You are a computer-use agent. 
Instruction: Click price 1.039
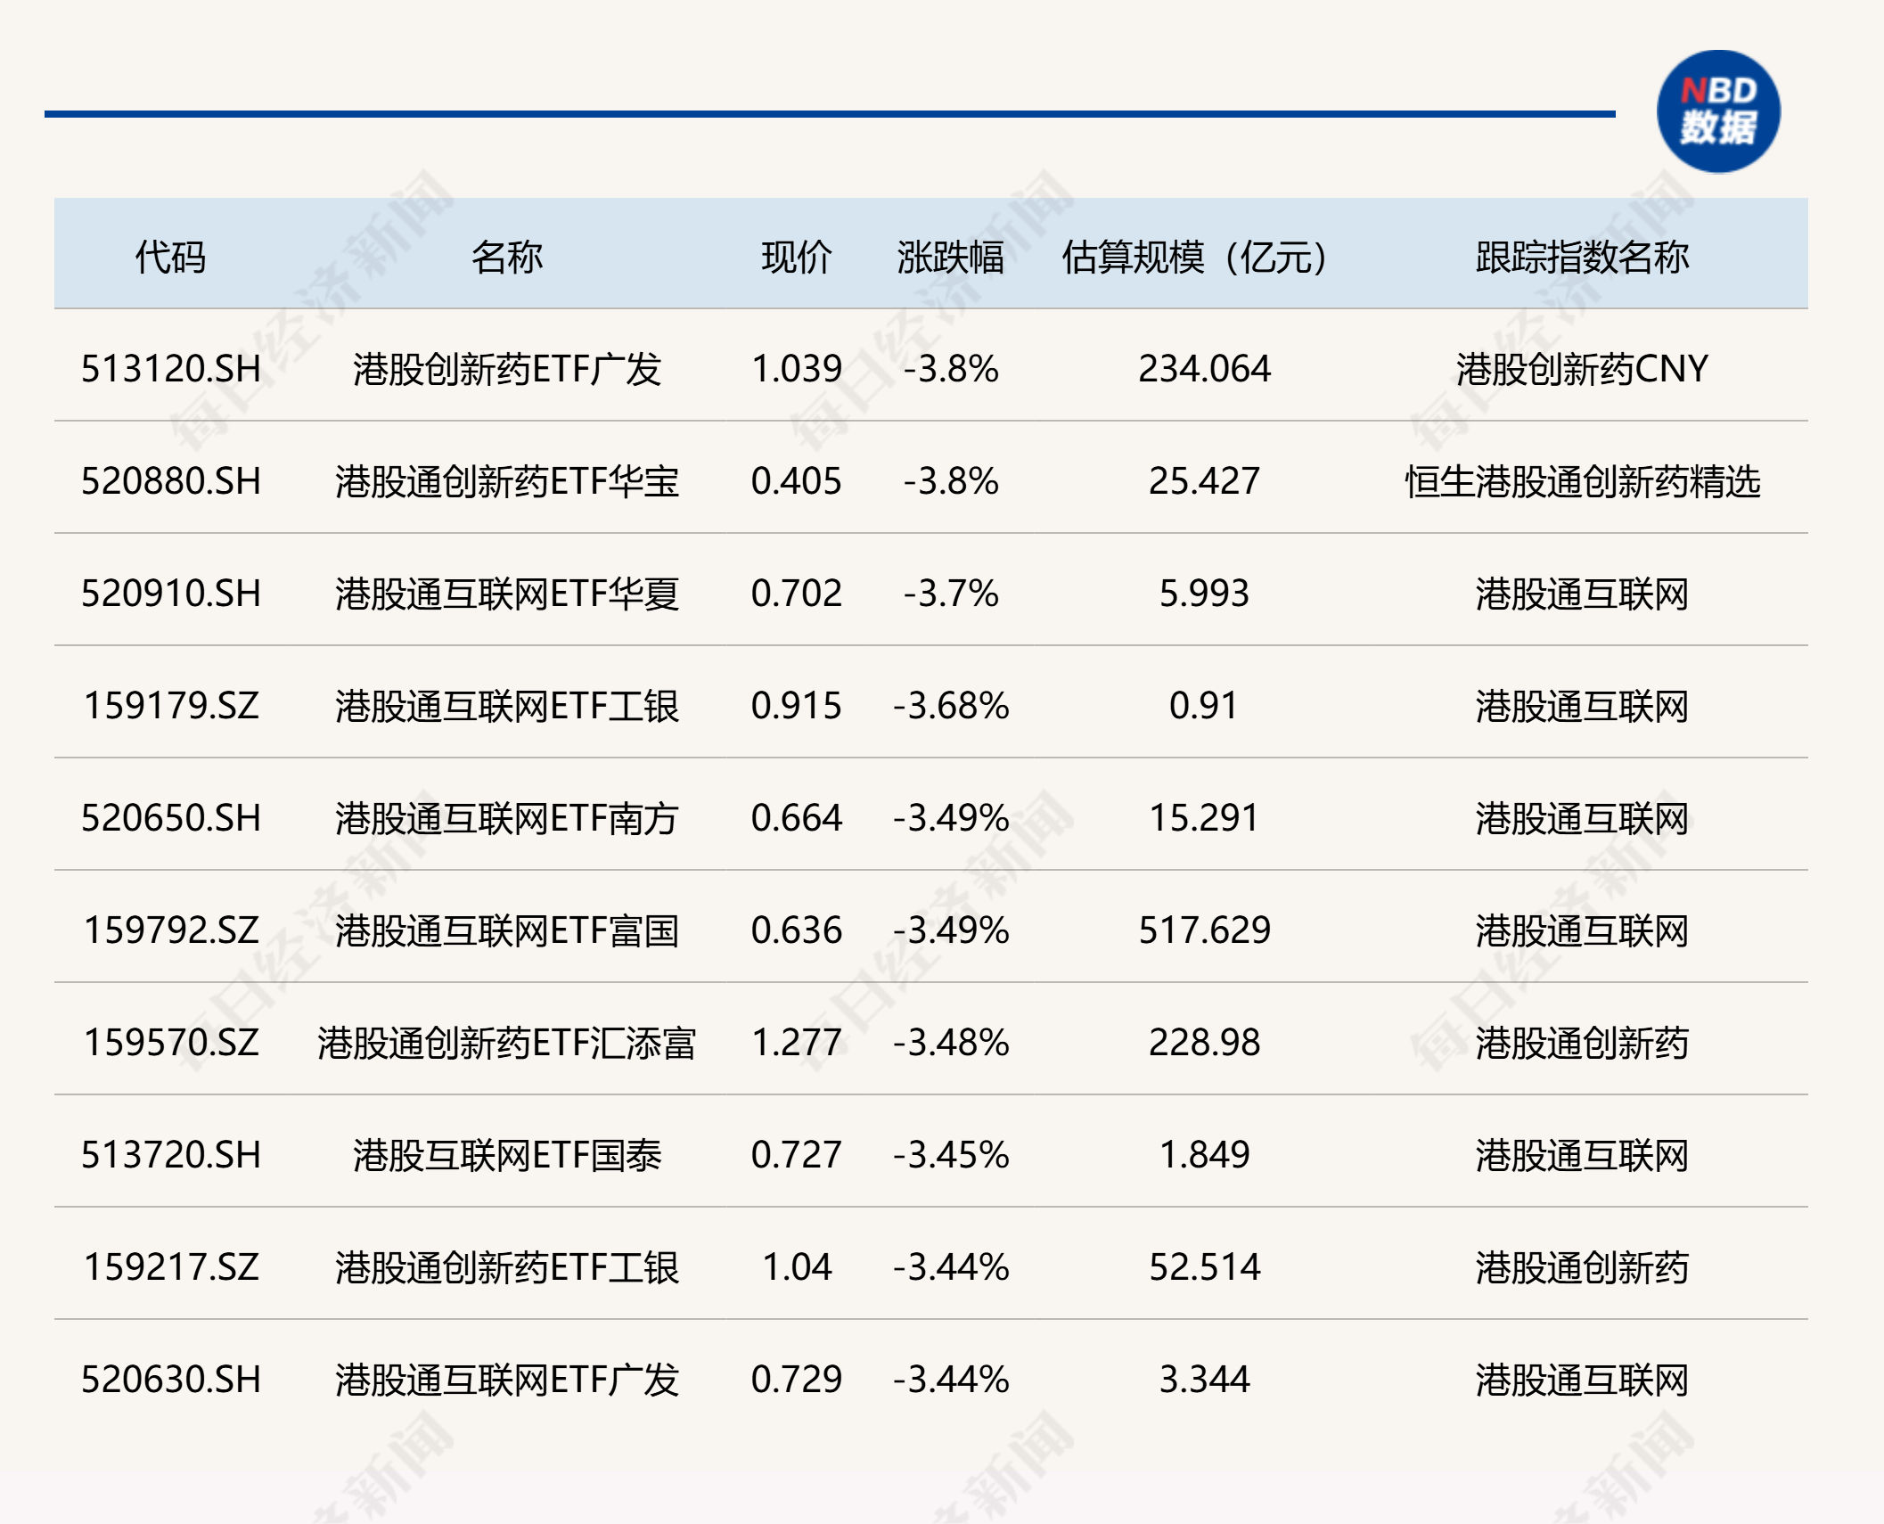pos(797,369)
